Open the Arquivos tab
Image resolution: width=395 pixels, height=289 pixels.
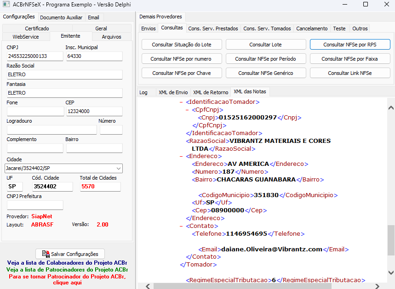pyautogui.click(x=112, y=36)
